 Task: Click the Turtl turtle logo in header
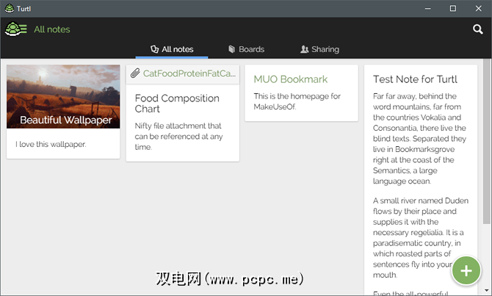[x=12, y=29]
